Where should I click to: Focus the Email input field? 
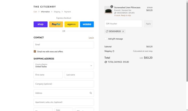pyautogui.click(x=64, y=45)
